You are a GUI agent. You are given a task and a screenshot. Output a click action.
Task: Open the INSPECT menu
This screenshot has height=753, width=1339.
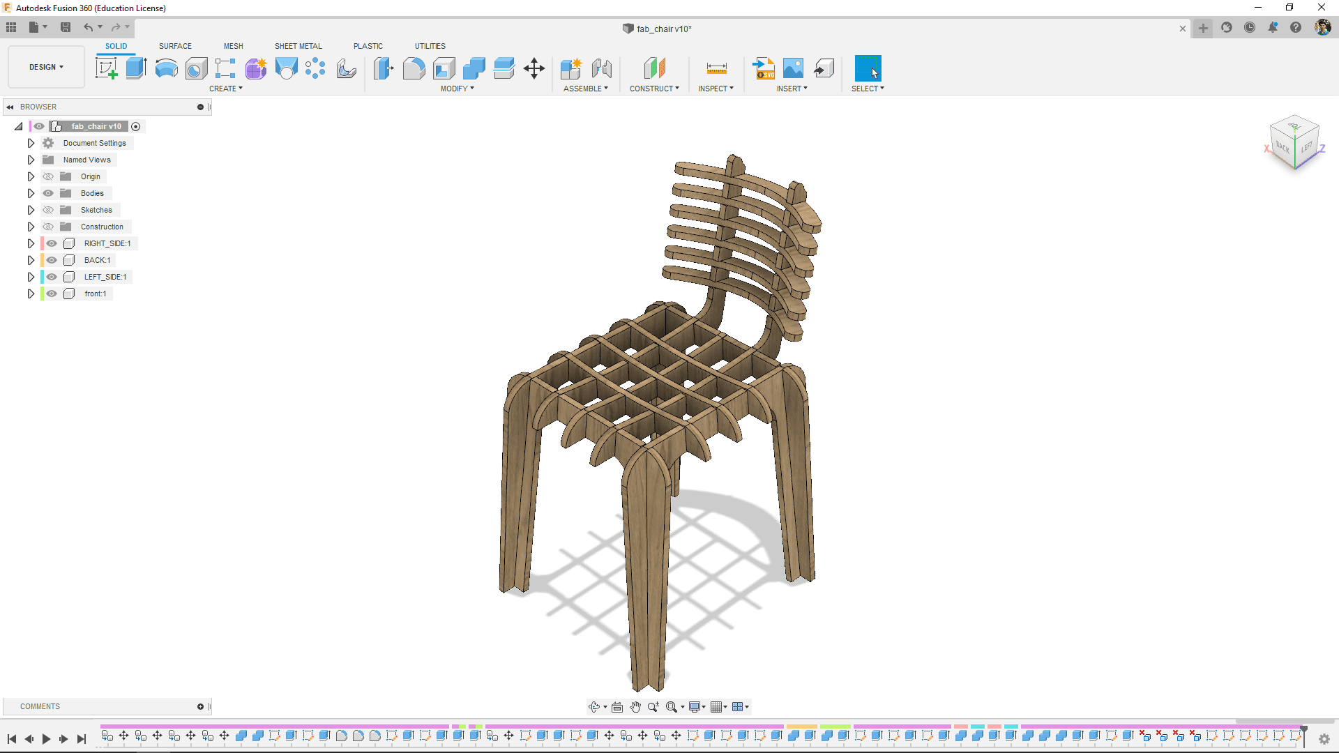click(x=716, y=89)
